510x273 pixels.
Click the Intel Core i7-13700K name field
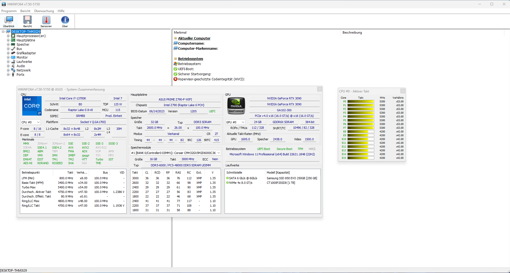pos(73,98)
